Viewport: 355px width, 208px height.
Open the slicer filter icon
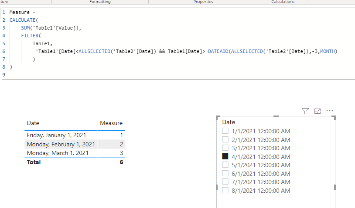[x=305, y=111]
